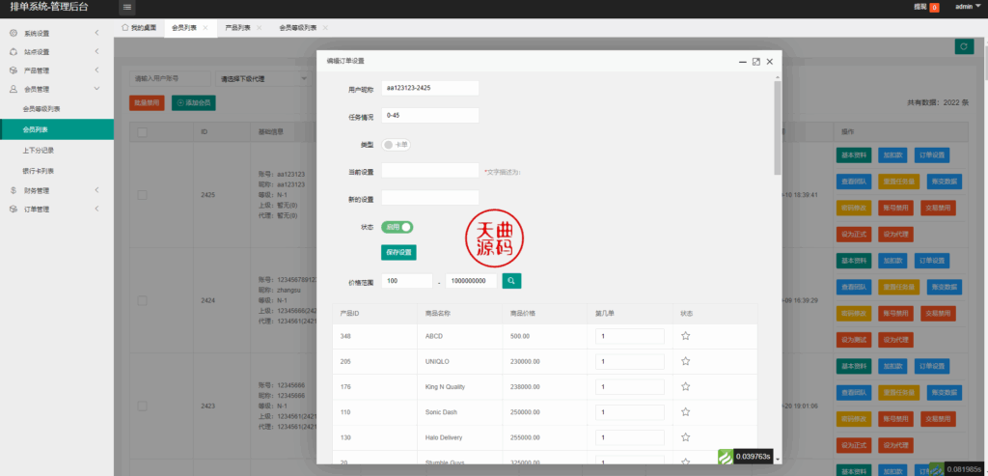Click the 财务管理 dollar icon in sidebar
988x476 pixels.
(x=14, y=190)
